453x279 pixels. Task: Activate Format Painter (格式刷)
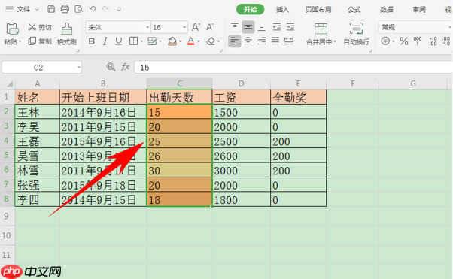pos(67,34)
